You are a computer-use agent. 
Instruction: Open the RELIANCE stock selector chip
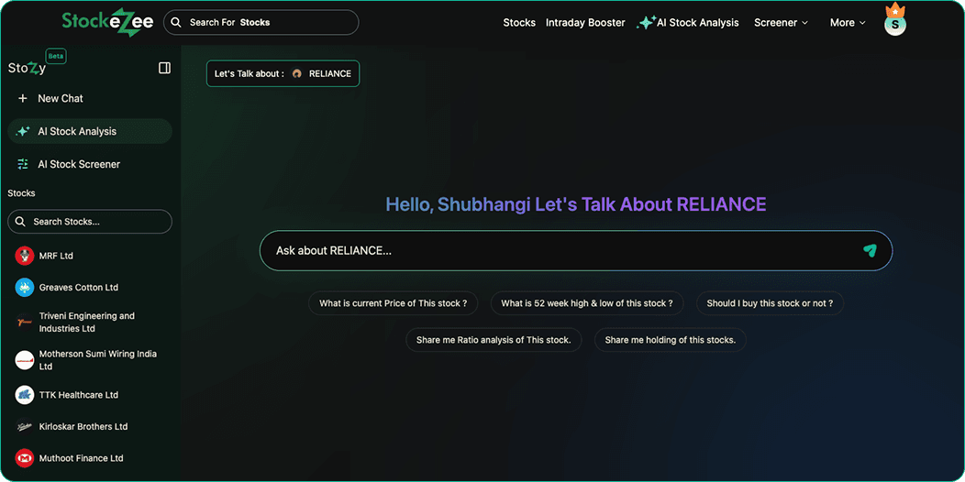pos(283,73)
